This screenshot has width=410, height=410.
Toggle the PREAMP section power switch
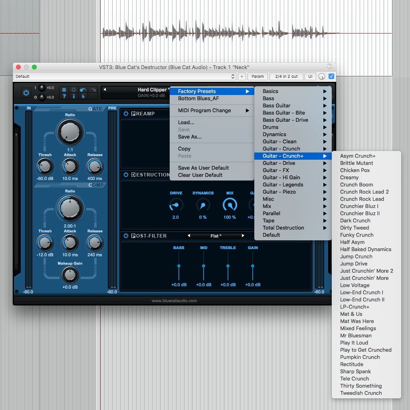coord(126,113)
